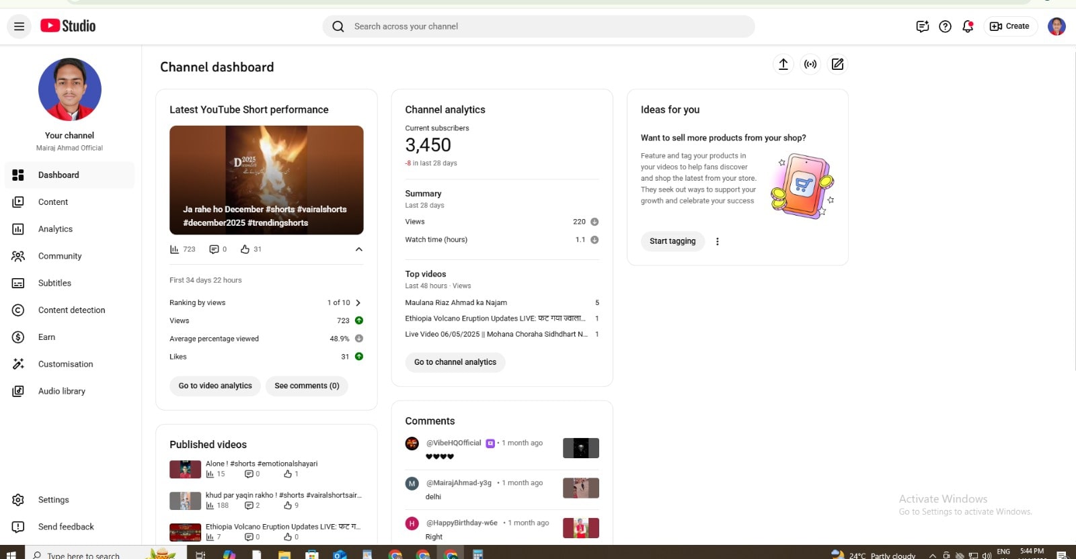The height and width of the screenshot is (559, 1076).
Task: Click the Go to video analytics button
Action: pyautogui.click(x=215, y=386)
